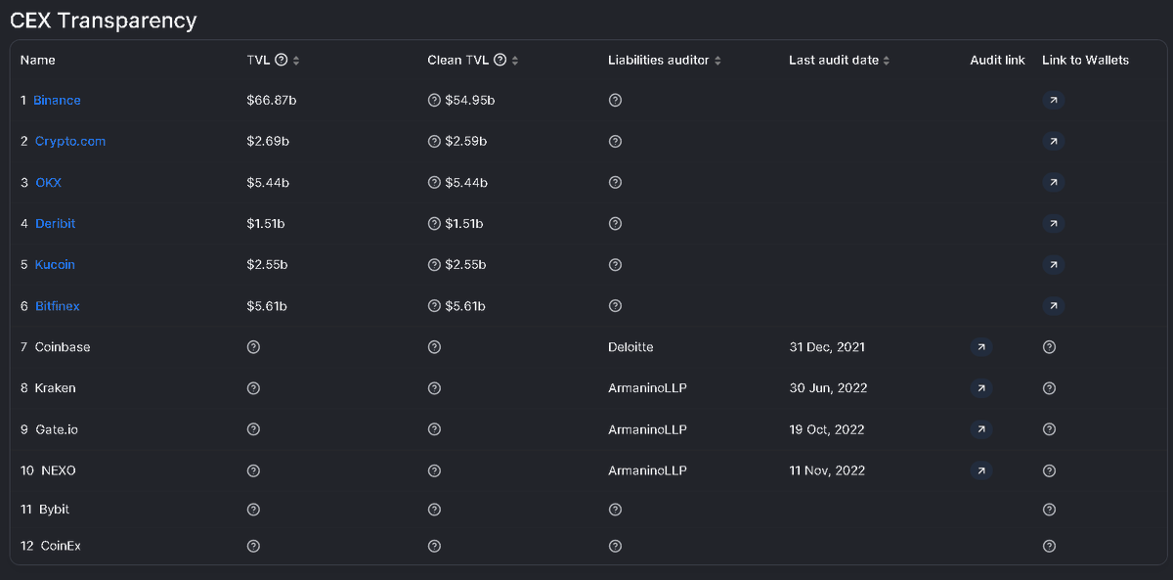The width and height of the screenshot is (1173, 580).
Task: Click help icon beside Crypto.com Clean TVL
Action: pos(434,141)
